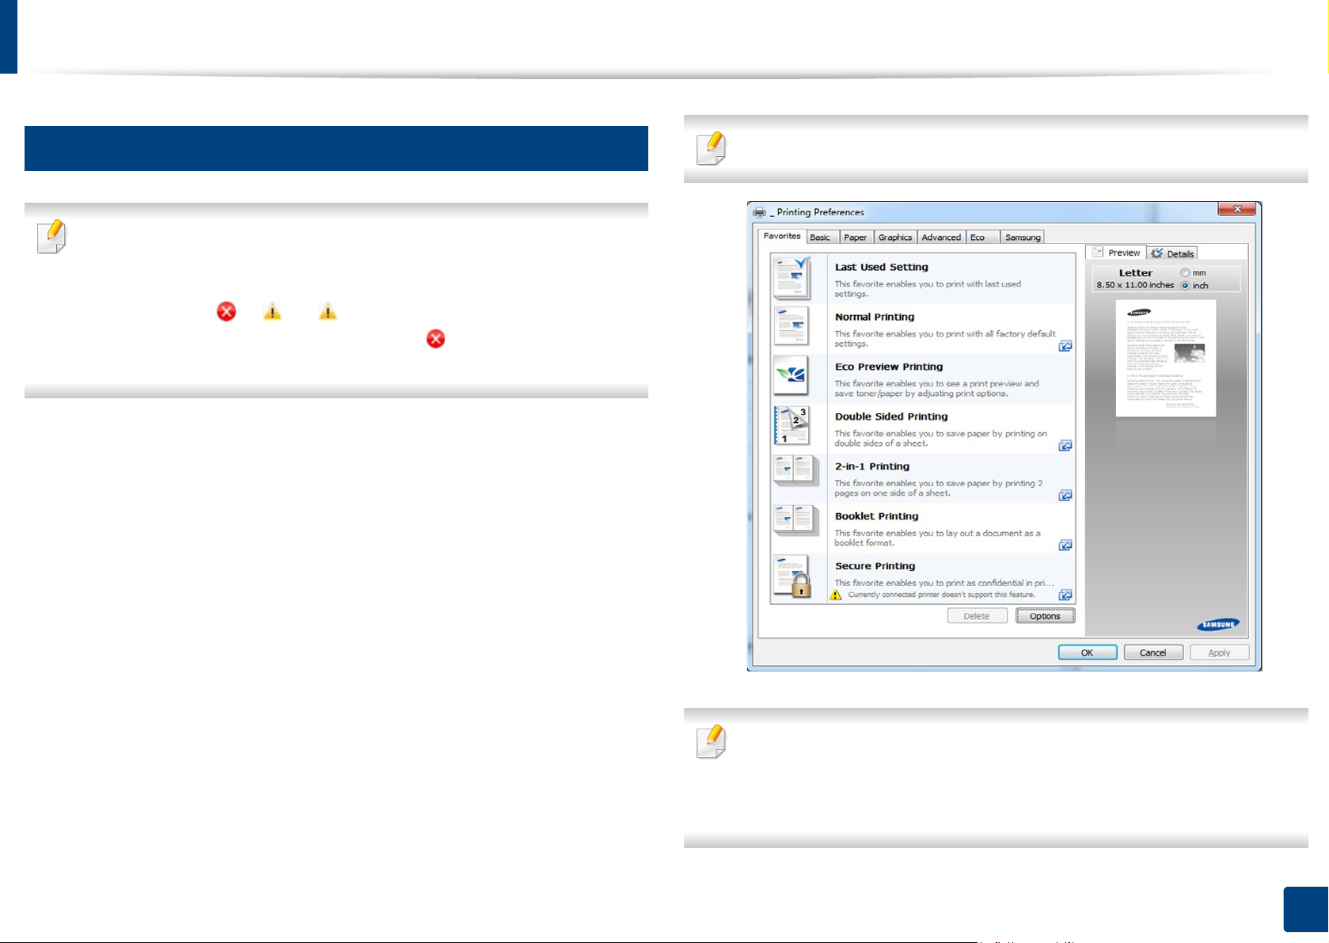Click the note icon below the dialog screenshot
This screenshot has height=943, width=1329.
pos(711,741)
